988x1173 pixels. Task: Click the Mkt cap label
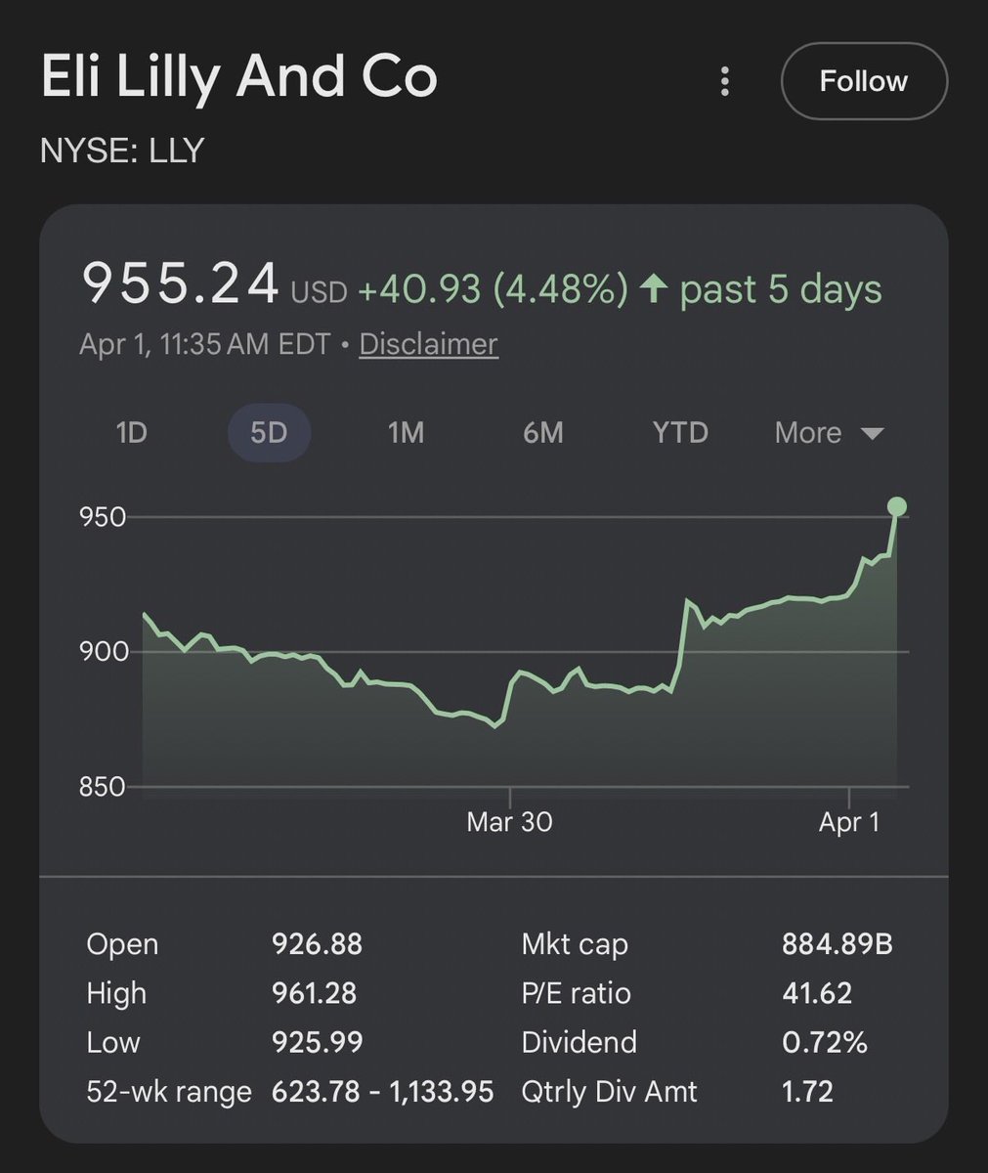575,944
